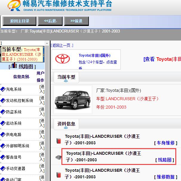The width and height of the screenshot is (181, 181).
Task: Select the 防盗系统 entry
Action: point(14,112)
